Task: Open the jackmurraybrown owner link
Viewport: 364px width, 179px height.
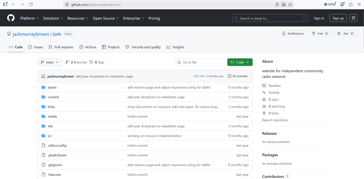Action: (x=31, y=34)
